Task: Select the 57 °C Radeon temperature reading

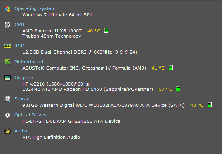Action: click(x=165, y=89)
